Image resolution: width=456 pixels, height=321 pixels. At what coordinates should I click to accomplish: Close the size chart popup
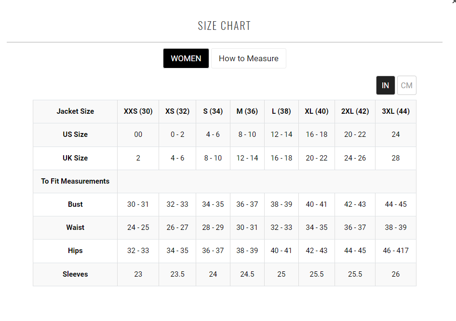tap(454, 2)
